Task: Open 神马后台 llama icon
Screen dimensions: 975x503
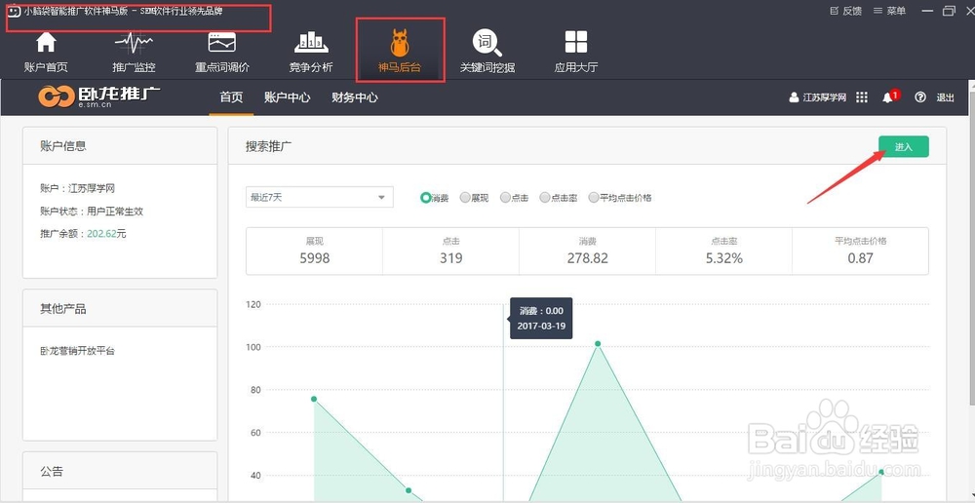Action: (x=400, y=43)
